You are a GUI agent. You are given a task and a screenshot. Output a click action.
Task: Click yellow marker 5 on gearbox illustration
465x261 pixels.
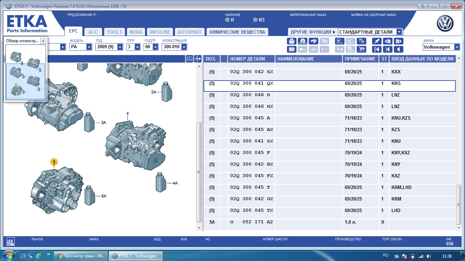(x=54, y=162)
